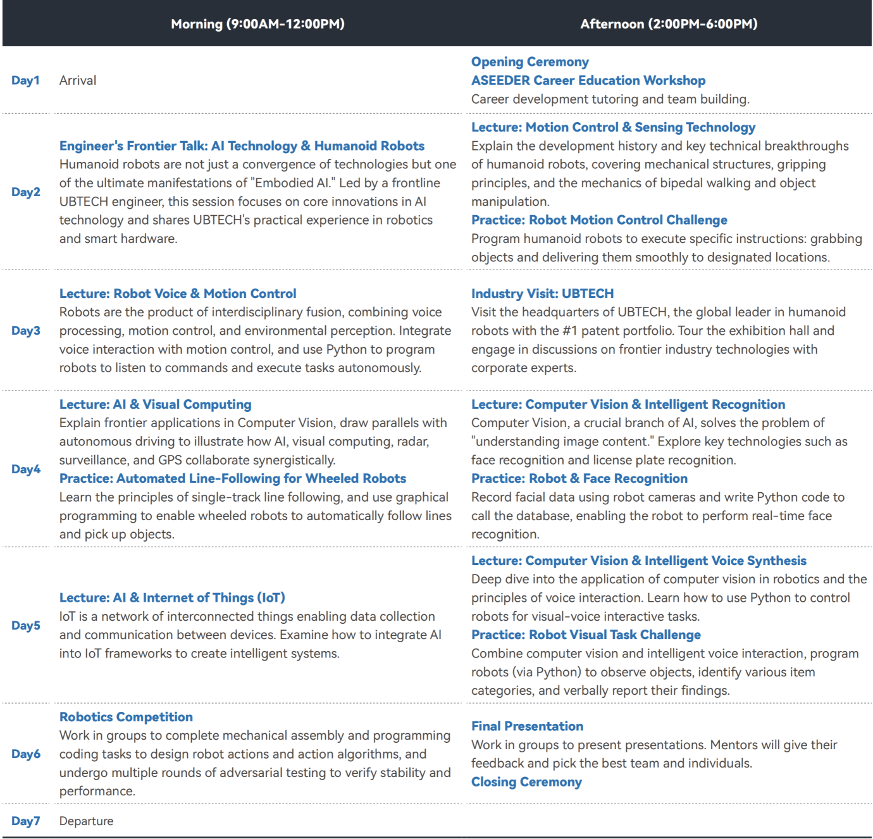The image size is (873, 839).
Task: Open ASEEDER Career Education Workshop link
Action: [588, 80]
